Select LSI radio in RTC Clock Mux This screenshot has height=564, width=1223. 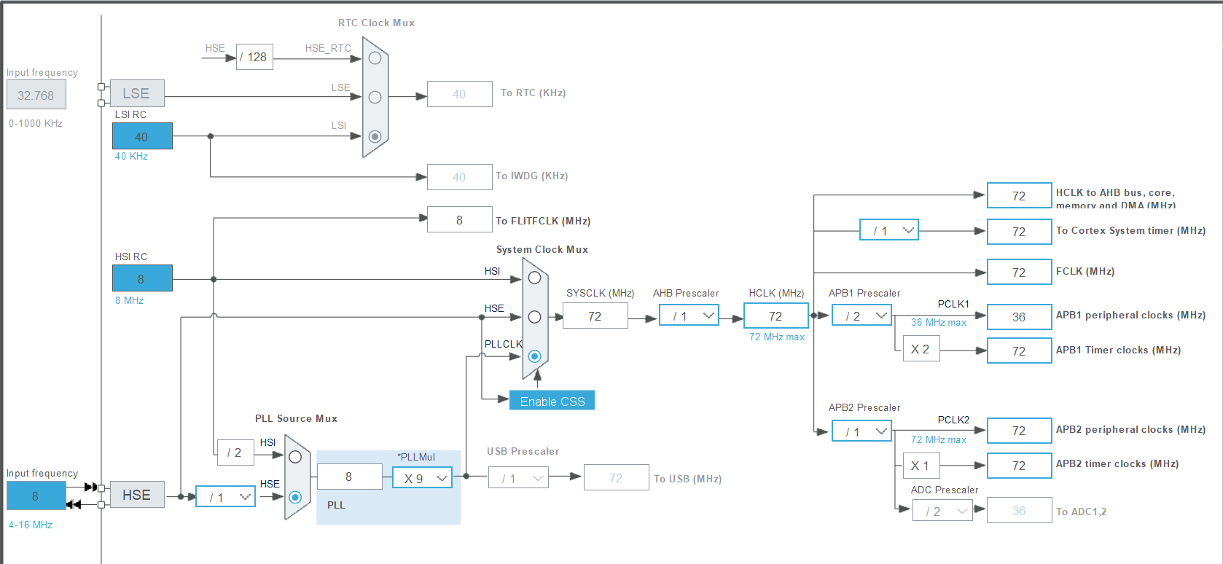pos(375,136)
